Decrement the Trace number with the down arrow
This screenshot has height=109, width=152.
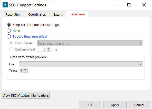[25, 71]
